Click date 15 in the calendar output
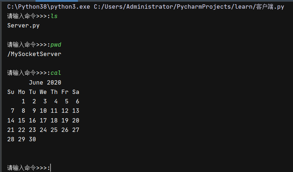 22,120
